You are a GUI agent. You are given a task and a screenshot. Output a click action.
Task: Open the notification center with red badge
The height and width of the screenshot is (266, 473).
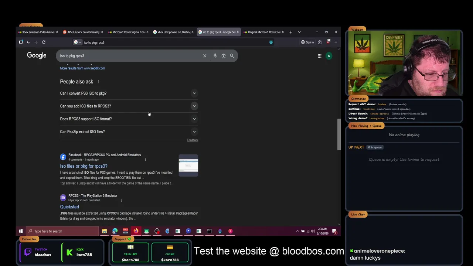(334, 231)
